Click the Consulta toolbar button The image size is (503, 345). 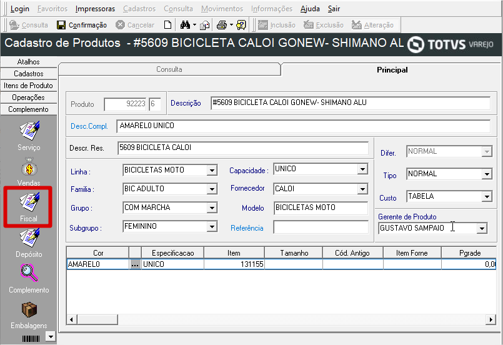click(x=29, y=25)
